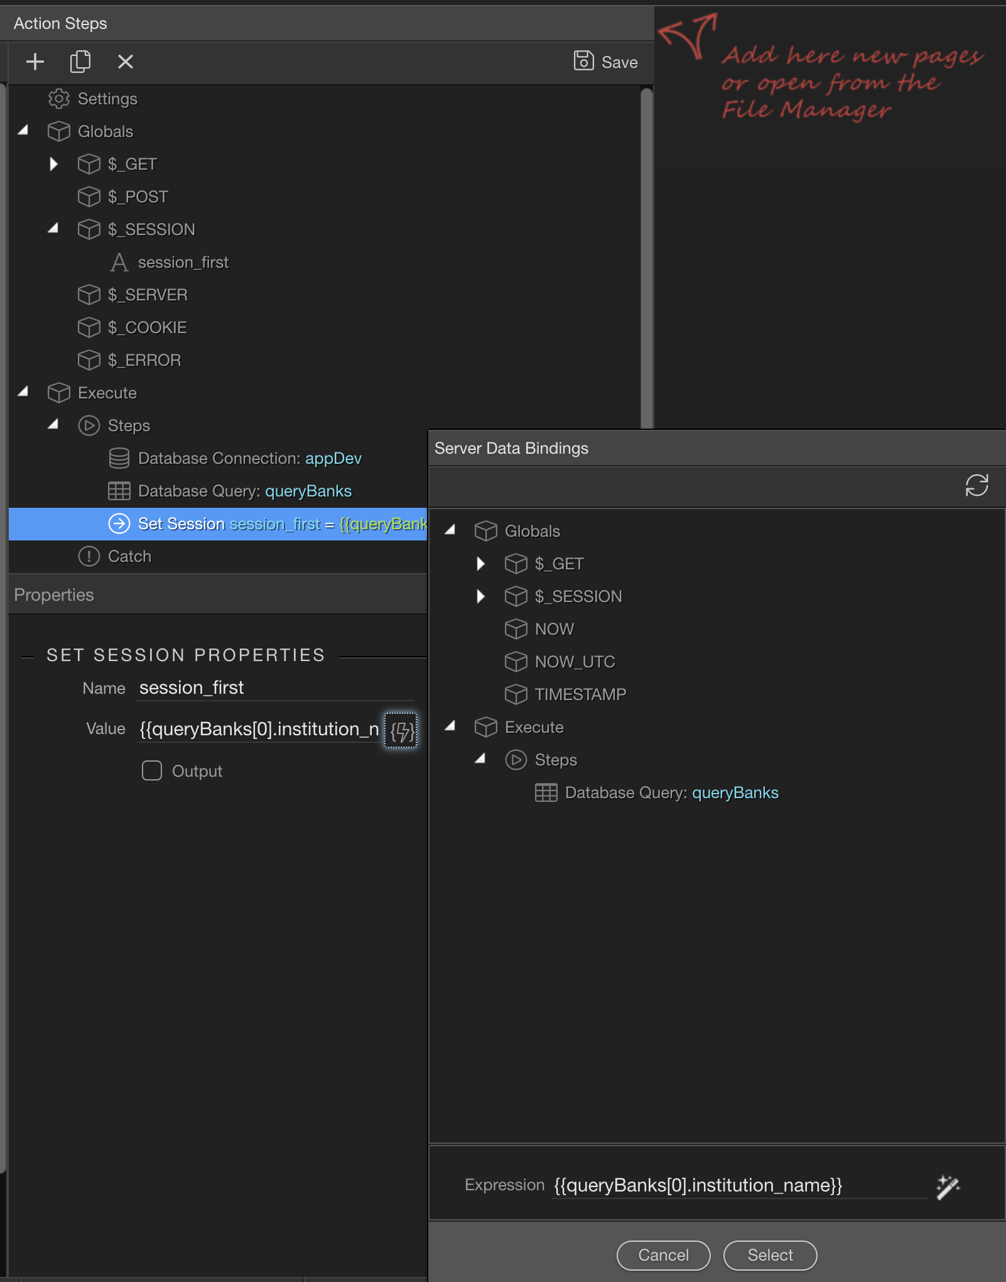Screen dimensions: 1006x1282
Task: Select Database Query queryBanks in bindings tree
Action: [x=657, y=792]
